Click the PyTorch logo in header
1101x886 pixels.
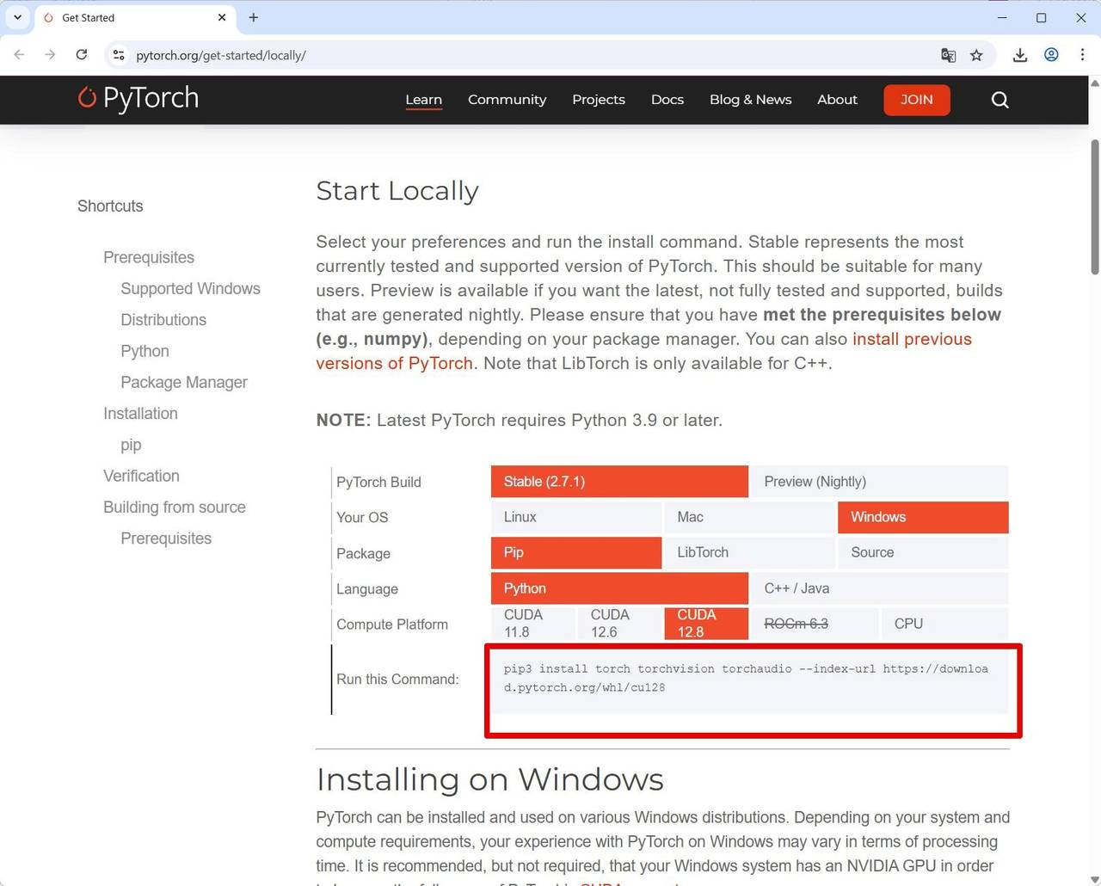[x=138, y=98]
